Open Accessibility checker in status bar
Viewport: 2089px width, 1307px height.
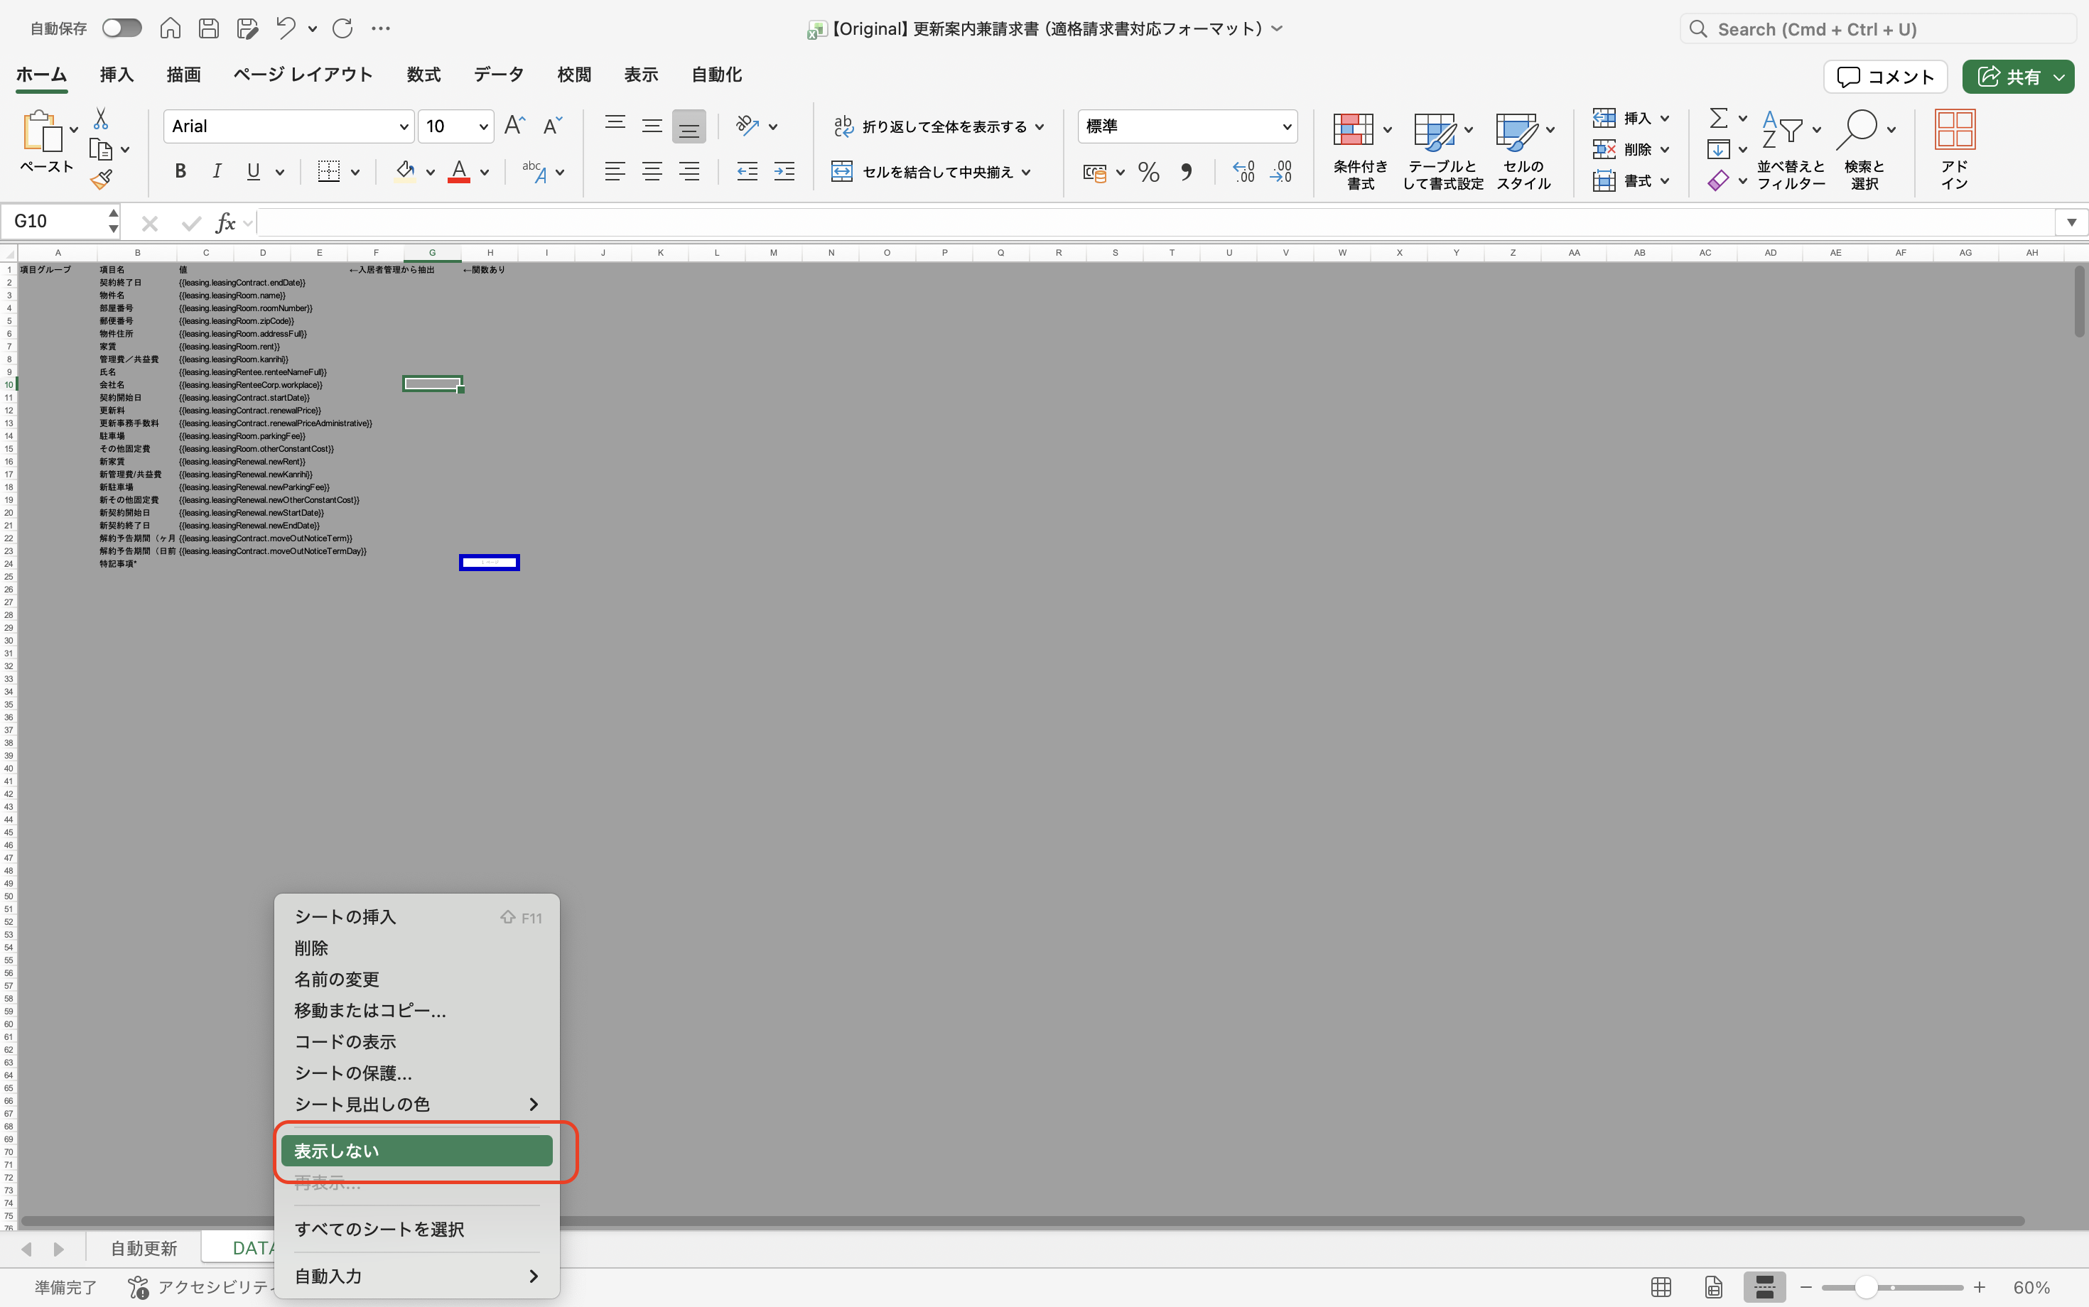(203, 1287)
